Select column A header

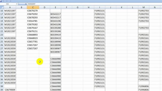(x=10, y=7)
